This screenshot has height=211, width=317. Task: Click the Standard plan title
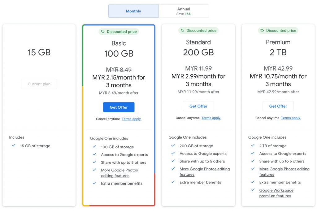click(198, 42)
